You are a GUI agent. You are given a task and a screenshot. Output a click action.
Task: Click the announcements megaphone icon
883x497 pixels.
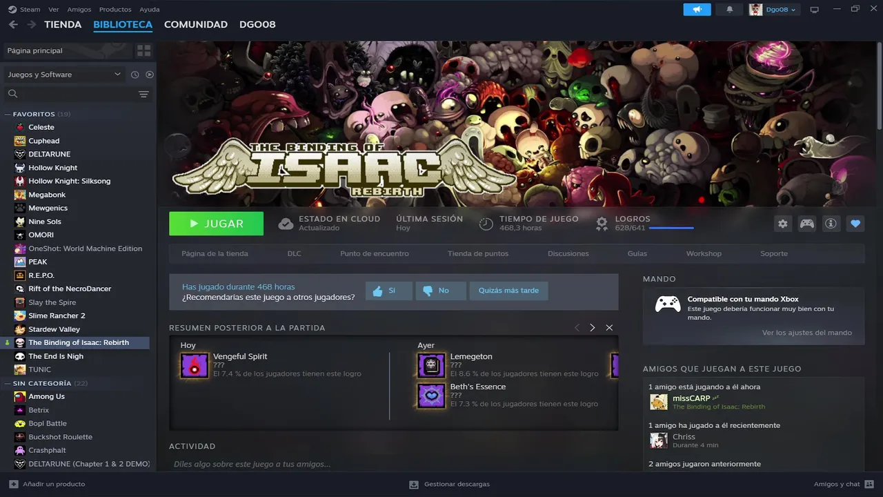coord(697,9)
